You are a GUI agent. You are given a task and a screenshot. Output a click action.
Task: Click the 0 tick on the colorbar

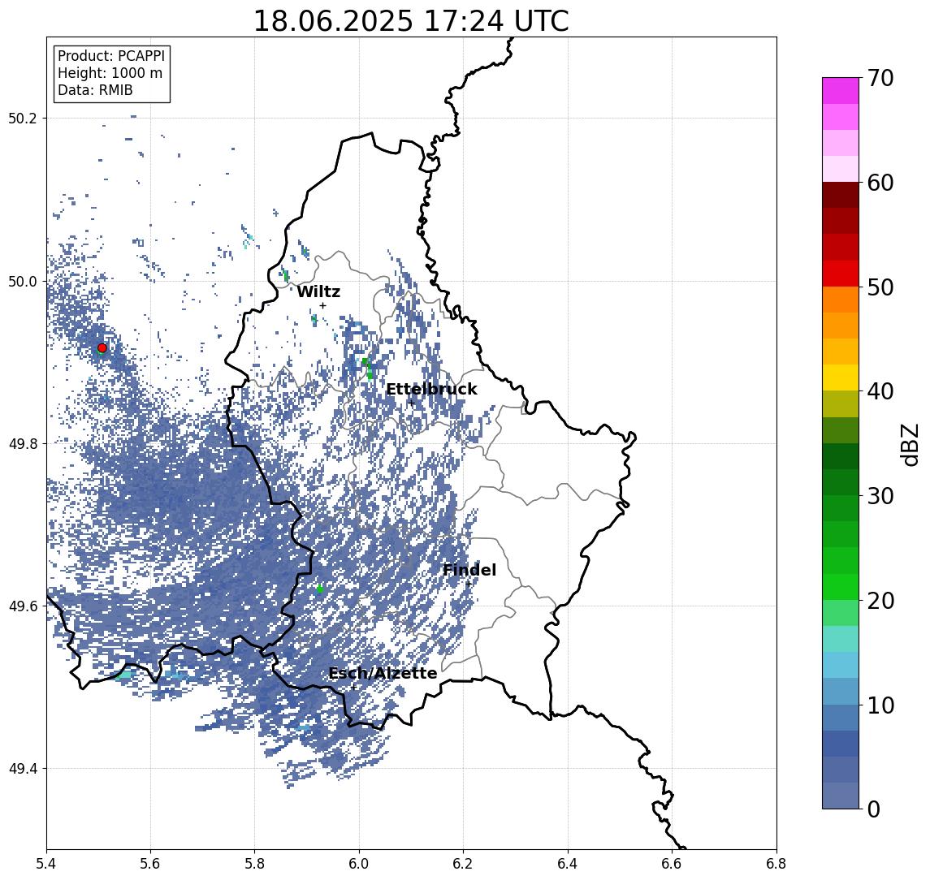pos(874,809)
